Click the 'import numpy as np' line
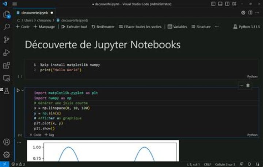 click(53, 98)
